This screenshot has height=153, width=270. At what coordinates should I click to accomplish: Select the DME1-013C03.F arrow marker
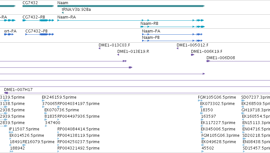(99, 48)
